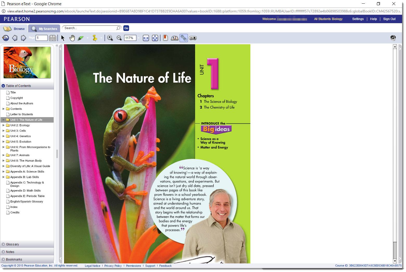
Task: Open the zoom percentage dropdown arrow
Action: [139, 38]
